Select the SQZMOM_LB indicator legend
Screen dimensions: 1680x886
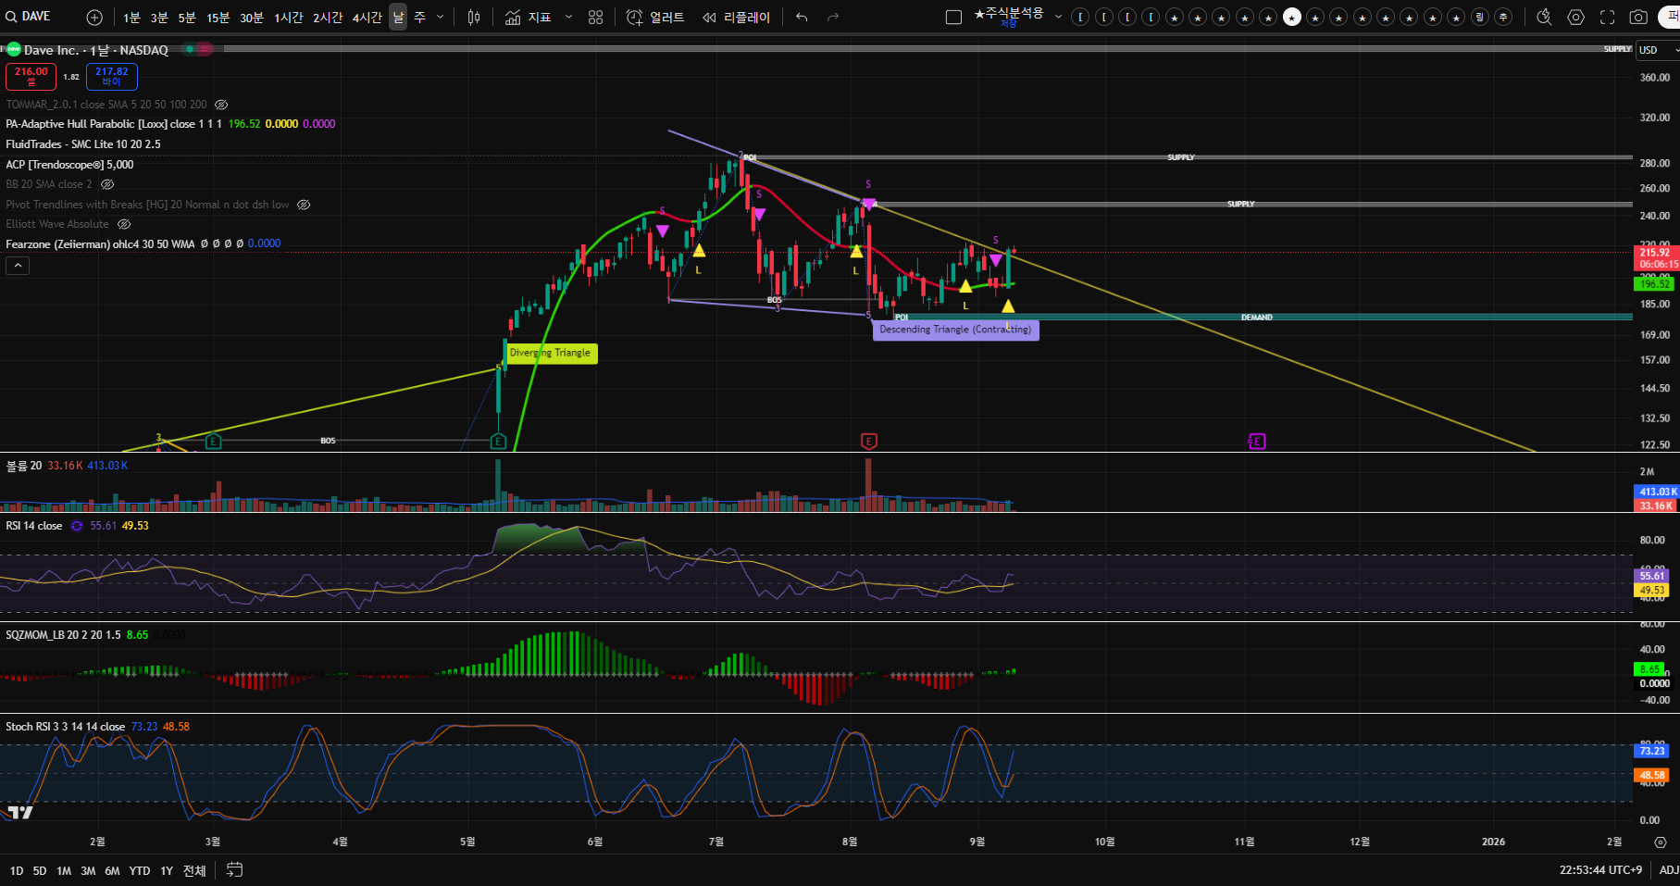click(x=63, y=635)
